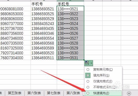
Task: Choose 快速填充(F) flash fill option
Action: [x=103, y=93]
